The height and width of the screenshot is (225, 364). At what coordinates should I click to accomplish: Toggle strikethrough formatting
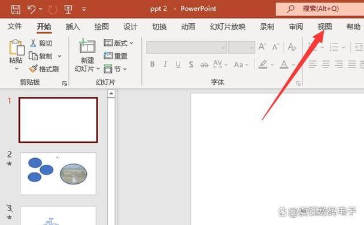click(204, 64)
